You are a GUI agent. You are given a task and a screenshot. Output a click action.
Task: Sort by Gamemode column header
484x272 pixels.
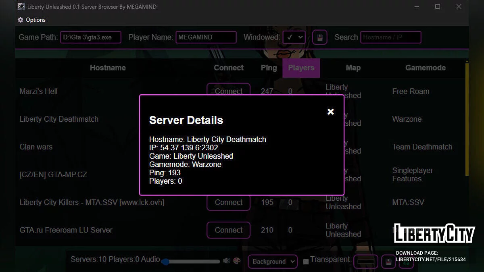click(426, 68)
